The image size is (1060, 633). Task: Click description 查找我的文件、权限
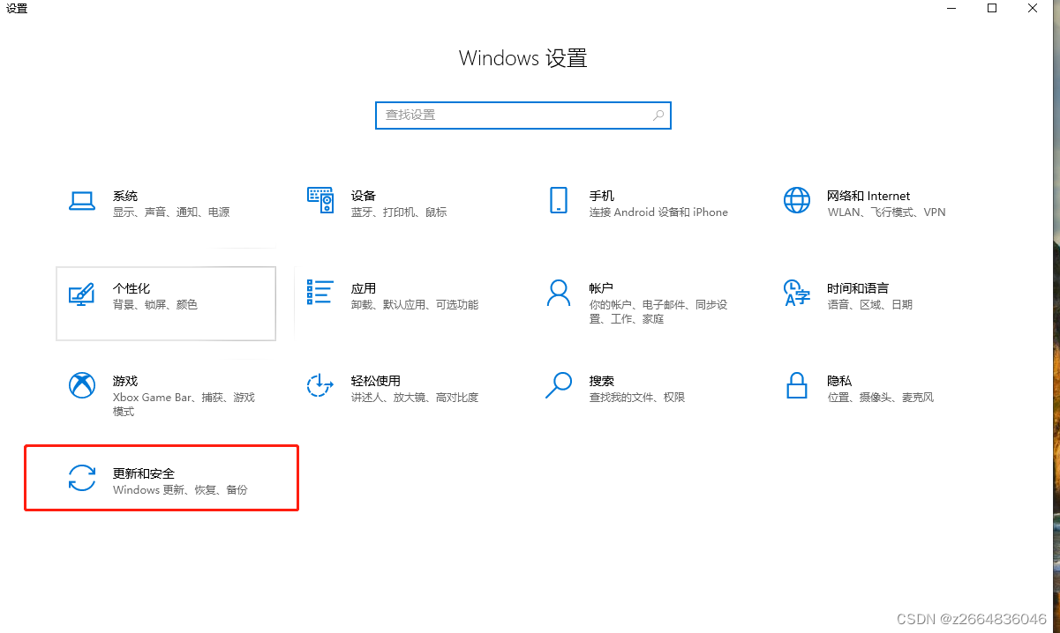[637, 398]
